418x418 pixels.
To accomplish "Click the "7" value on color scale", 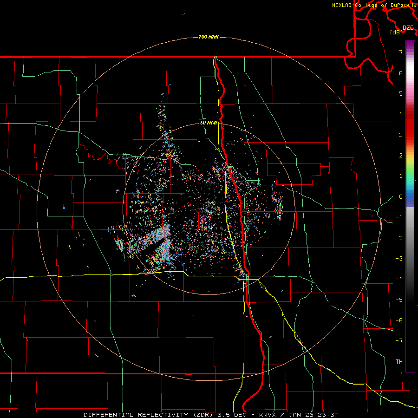I will tap(401, 52).
